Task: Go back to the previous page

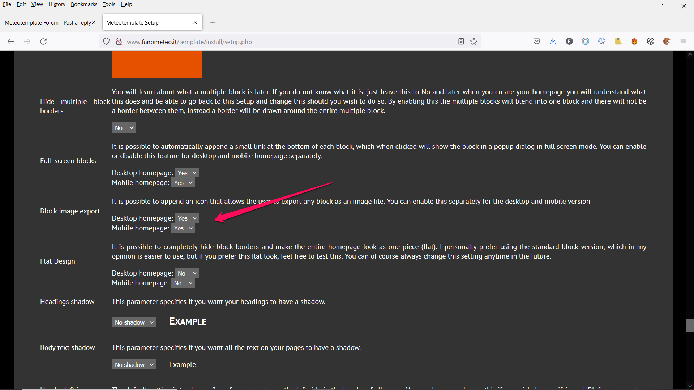Action: tap(11, 42)
